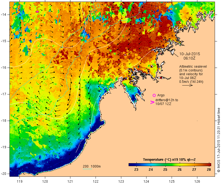This screenshot has height=184, width=222.
Task: Click the latitude axis label -17
Action: pyautogui.click(x=3, y=94)
